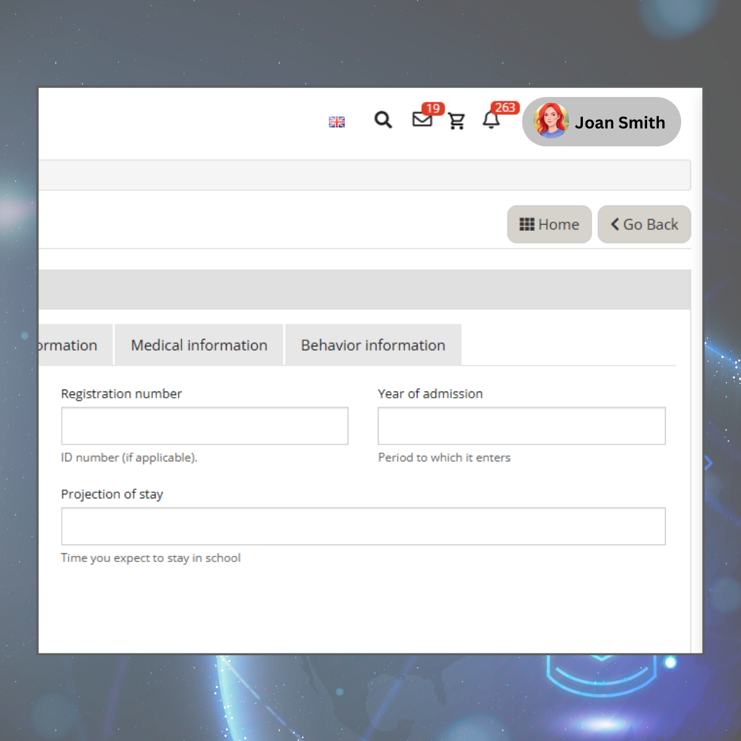Click the Projection of stay label
This screenshot has height=741, width=741.
(x=112, y=494)
